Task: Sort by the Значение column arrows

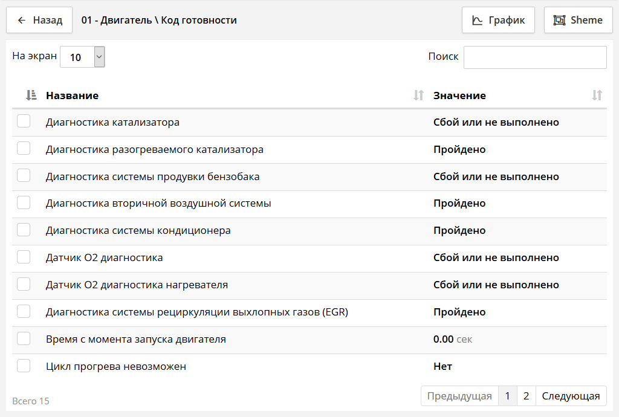Action: [x=597, y=95]
